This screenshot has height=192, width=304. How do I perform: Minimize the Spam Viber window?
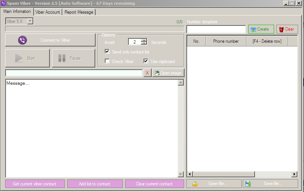point(286,3)
